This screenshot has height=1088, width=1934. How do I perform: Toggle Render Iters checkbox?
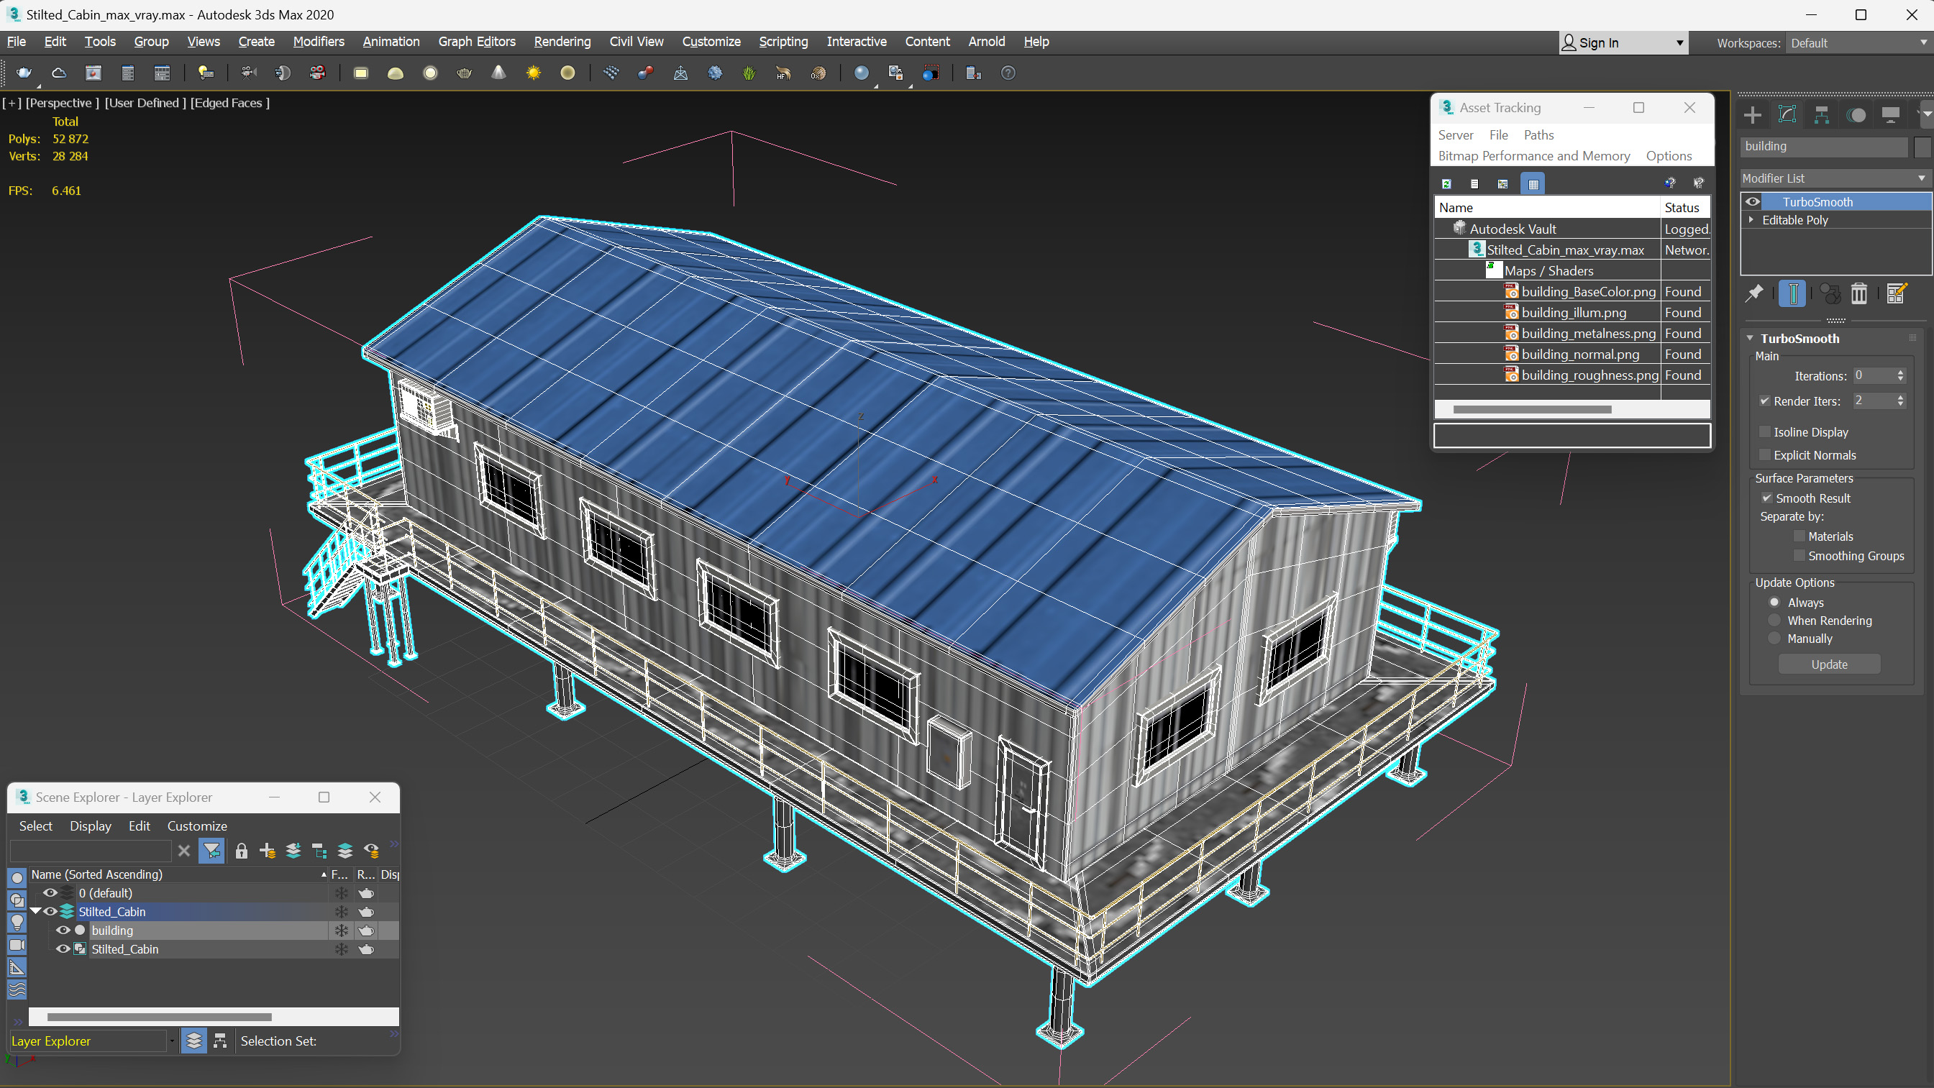click(1765, 401)
